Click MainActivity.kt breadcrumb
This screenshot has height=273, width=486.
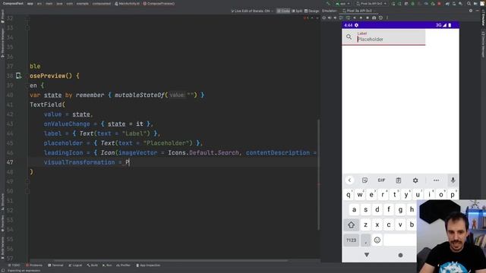tap(127, 3)
